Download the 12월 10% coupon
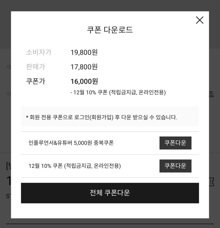Screen dimensions: 220x228 click(175, 166)
